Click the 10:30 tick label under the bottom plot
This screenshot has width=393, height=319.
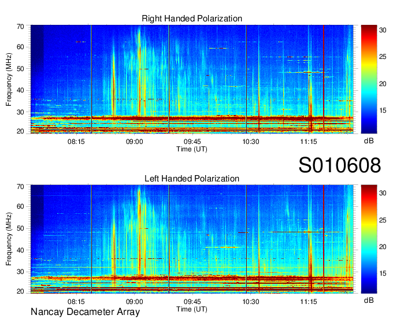coord(251,302)
